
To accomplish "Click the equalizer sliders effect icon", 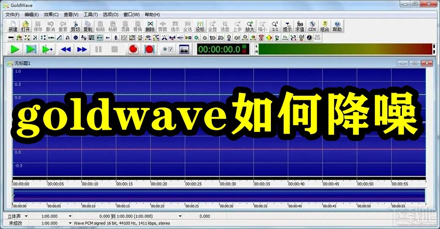I will 124,38.
